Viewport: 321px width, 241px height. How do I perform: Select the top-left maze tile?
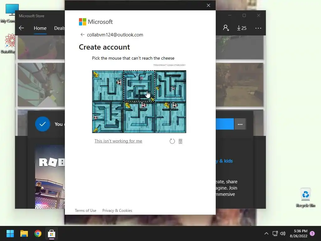click(x=108, y=86)
